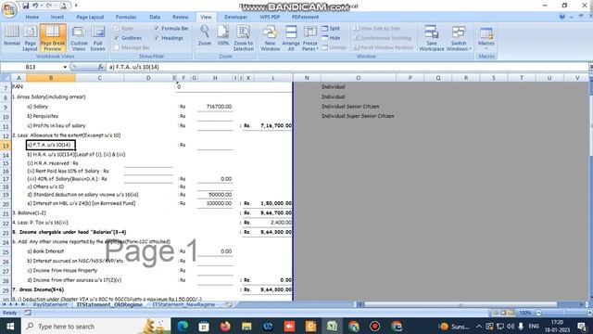Click the Select All corner button
Image resolution: width=593 pixels, height=334 pixels.
tap(6, 78)
